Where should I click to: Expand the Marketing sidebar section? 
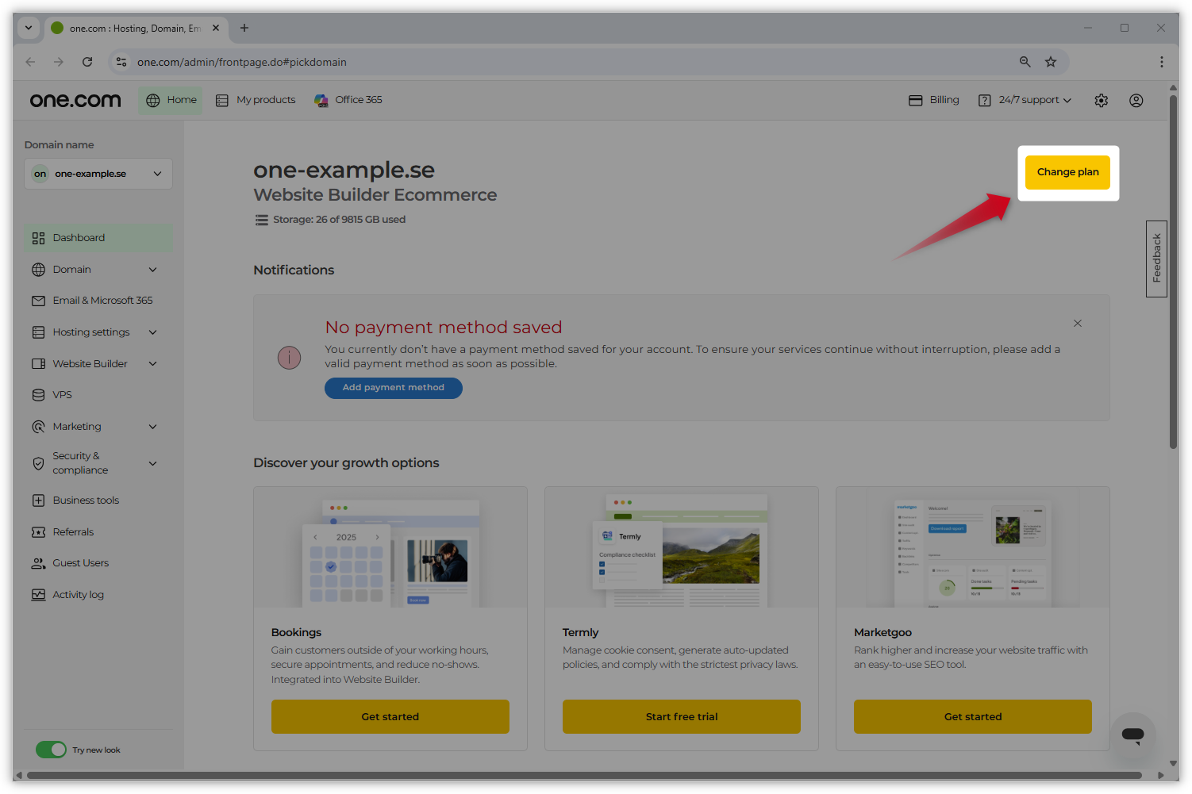pos(153,427)
